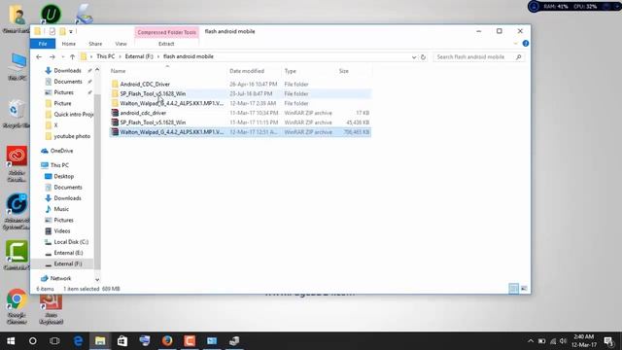This screenshot has height=350, width=622.
Task: Select the Android_CDC_Driver folder
Action: (240, 85)
